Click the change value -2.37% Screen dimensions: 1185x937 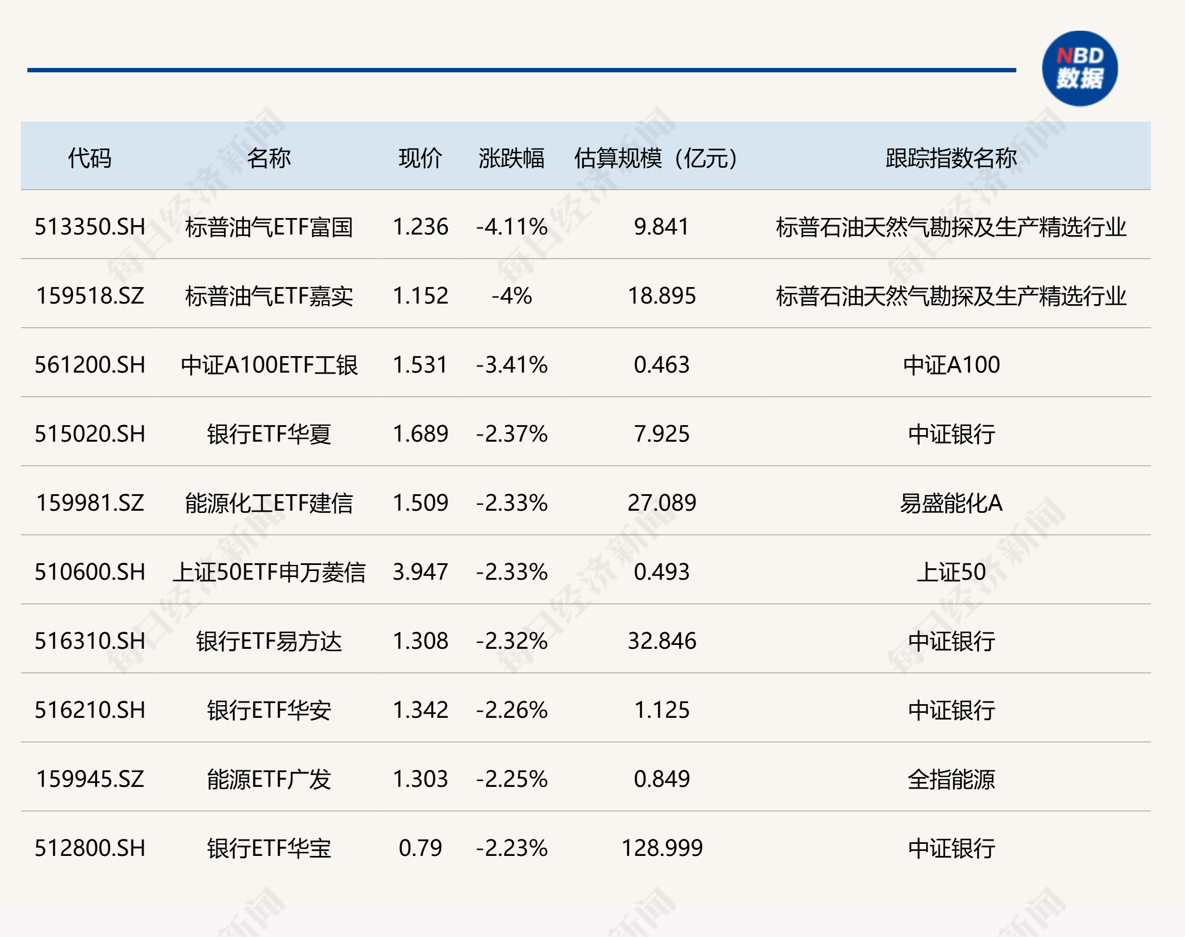(511, 434)
